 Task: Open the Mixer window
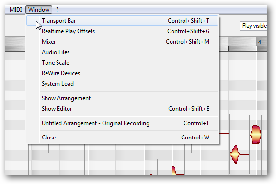point(122,42)
